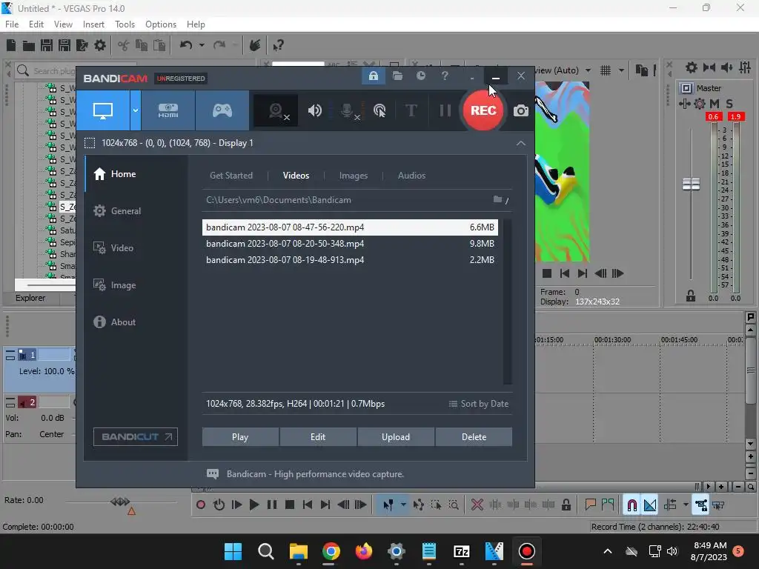759x569 pixels.
Task: Switch to Get Started tab
Action: [231, 176]
